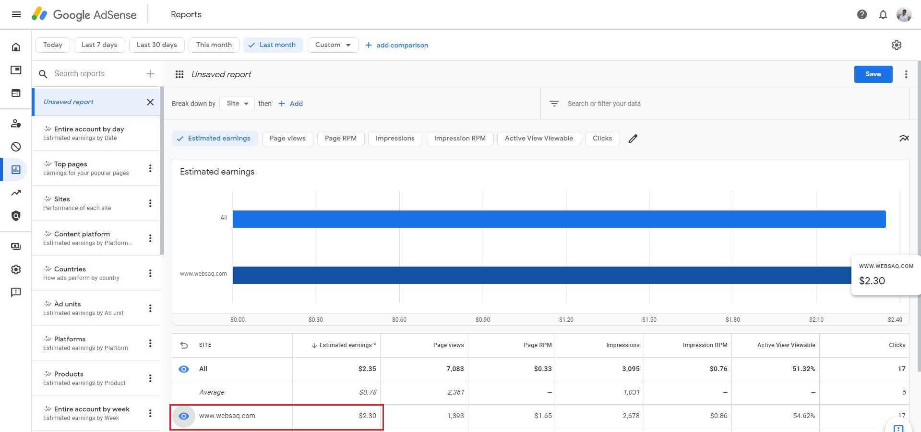Select the This month range
Viewport: 921px width, 432px height.
click(214, 45)
